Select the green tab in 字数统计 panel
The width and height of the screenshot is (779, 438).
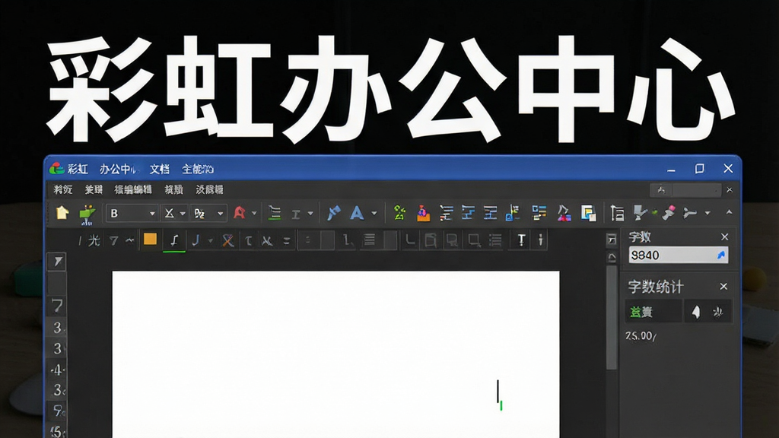point(653,312)
